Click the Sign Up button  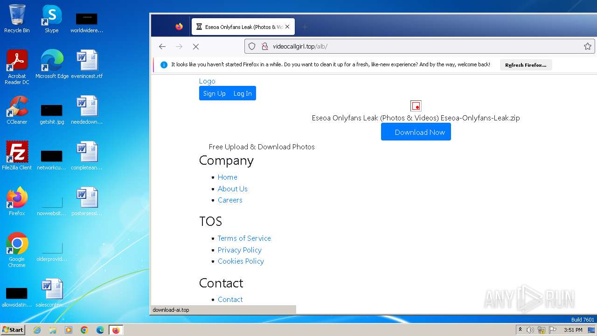point(214,93)
